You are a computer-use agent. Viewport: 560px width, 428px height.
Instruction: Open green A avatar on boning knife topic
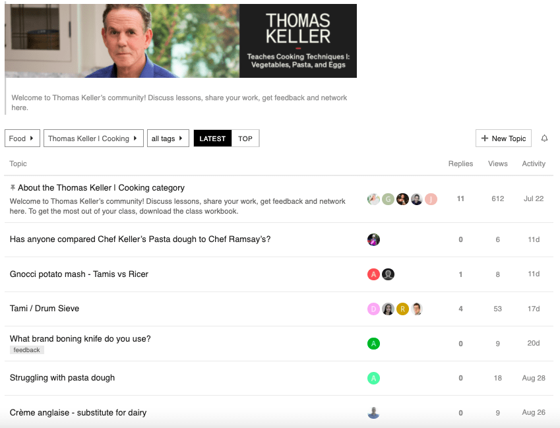[x=373, y=344]
